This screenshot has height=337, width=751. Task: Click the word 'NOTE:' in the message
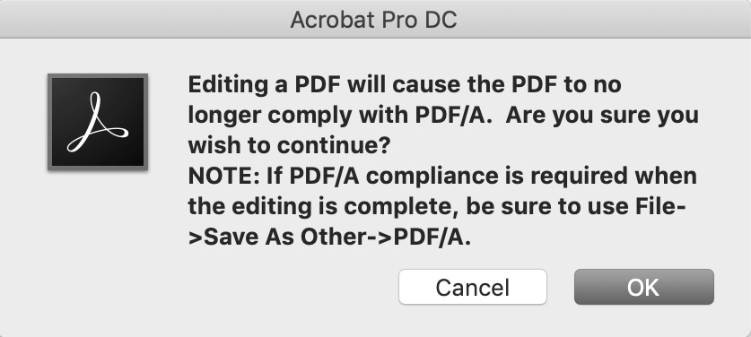pyautogui.click(x=223, y=176)
